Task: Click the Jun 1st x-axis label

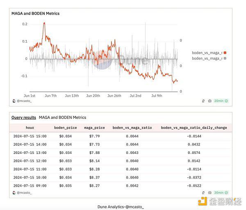Action: pyautogui.click(x=30, y=96)
